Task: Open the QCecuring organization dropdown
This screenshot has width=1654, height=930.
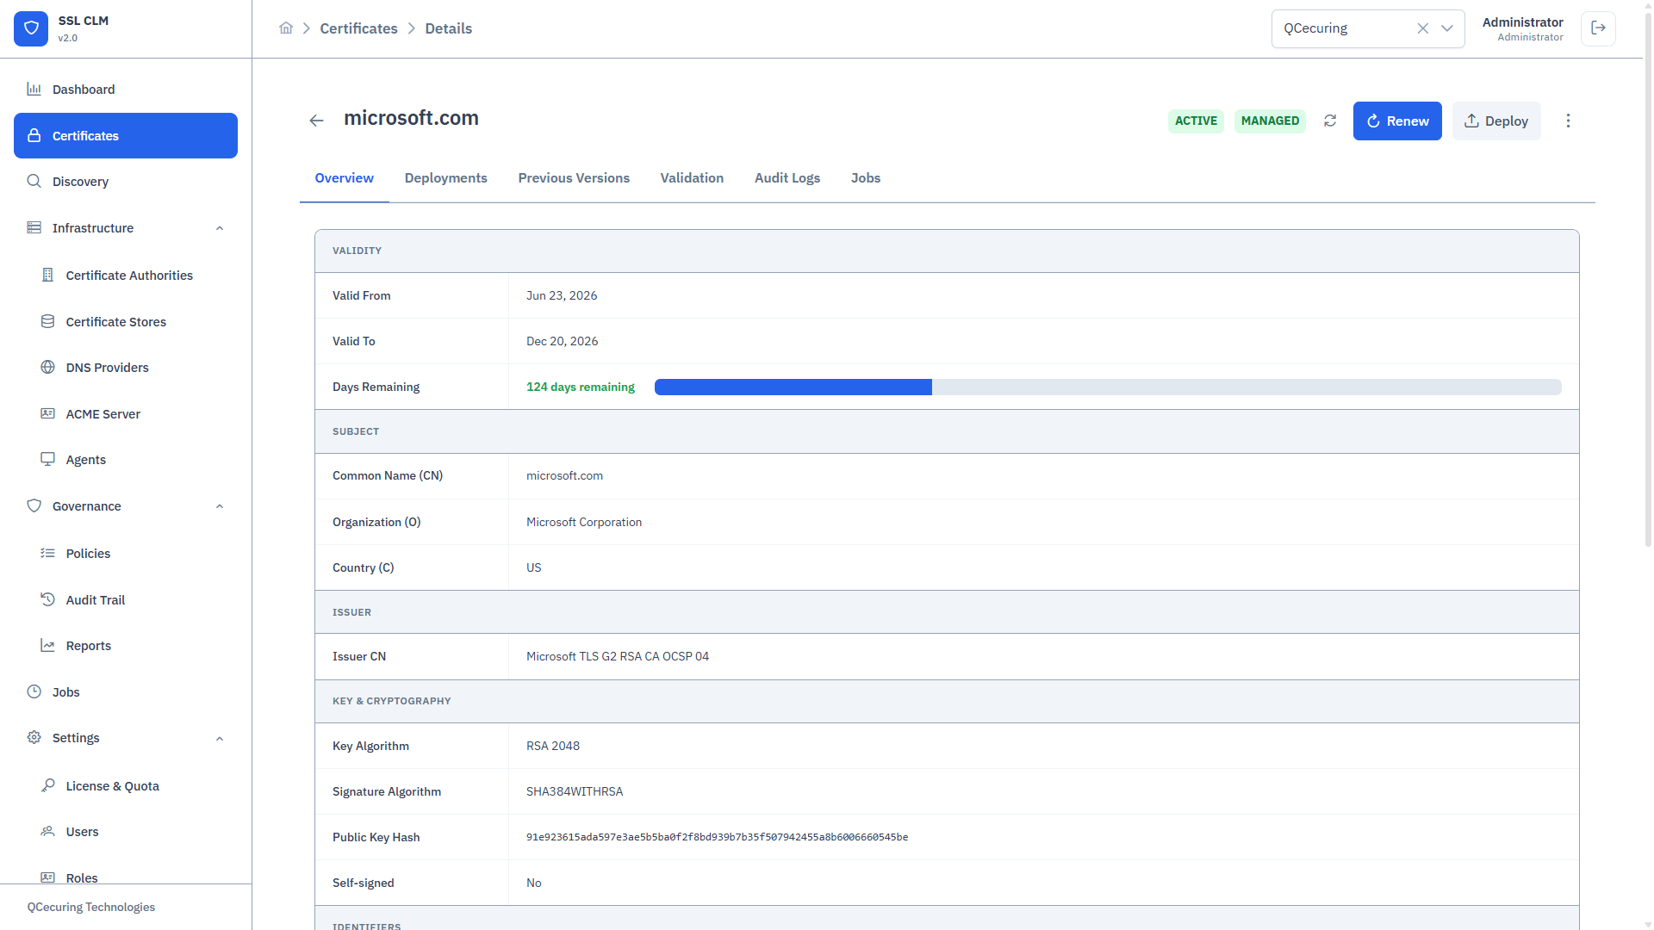Action: pos(1447,28)
